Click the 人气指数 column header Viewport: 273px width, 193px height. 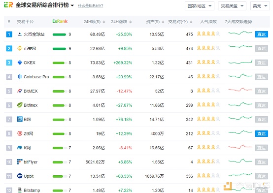click(208, 22)
